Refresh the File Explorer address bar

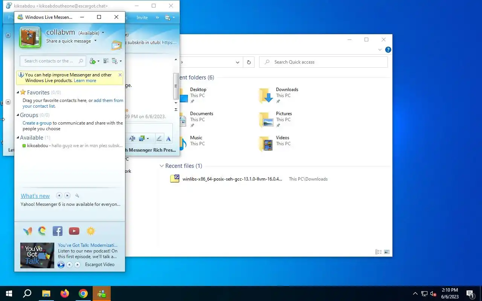tap(249, 62)
